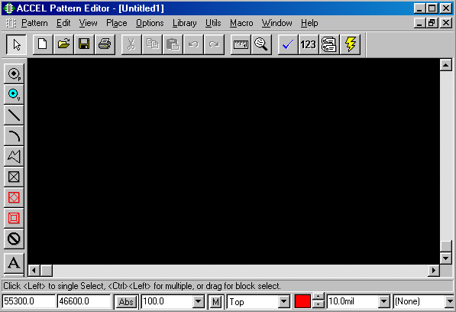456x312 pixels.
Task: Validate pattern with the checkmark icon
Action: pos(288,44)
